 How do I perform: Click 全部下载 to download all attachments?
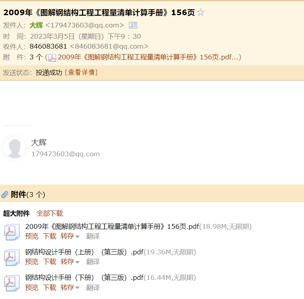coord(49,213)
